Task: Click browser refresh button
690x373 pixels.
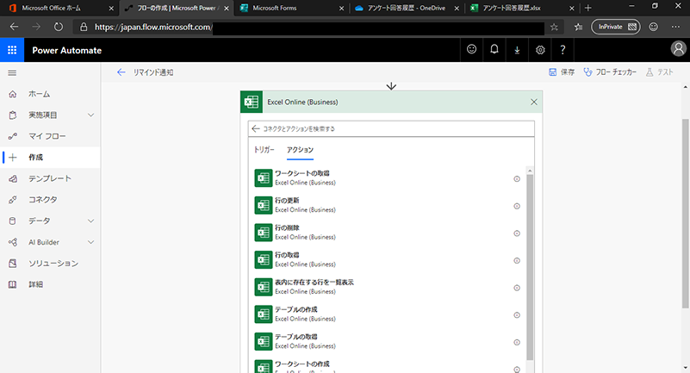Action: pos(58,27)
